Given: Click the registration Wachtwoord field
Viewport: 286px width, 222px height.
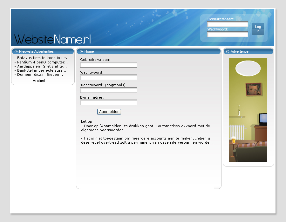Looking at the screenshot, I should point(109,77).
